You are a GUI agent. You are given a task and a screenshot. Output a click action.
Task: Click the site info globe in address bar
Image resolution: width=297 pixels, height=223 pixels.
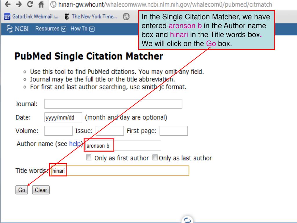pos(53,4)
